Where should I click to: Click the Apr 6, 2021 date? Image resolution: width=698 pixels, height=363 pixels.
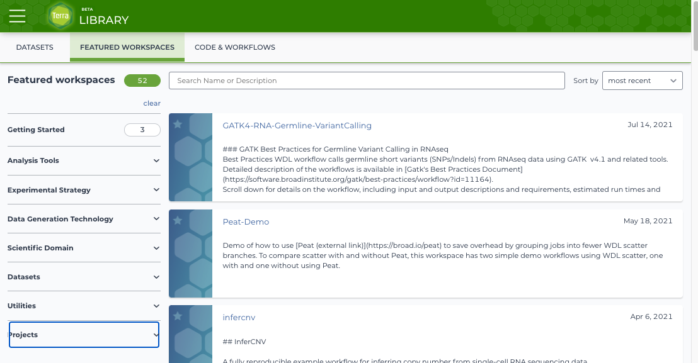click(651, 316)
